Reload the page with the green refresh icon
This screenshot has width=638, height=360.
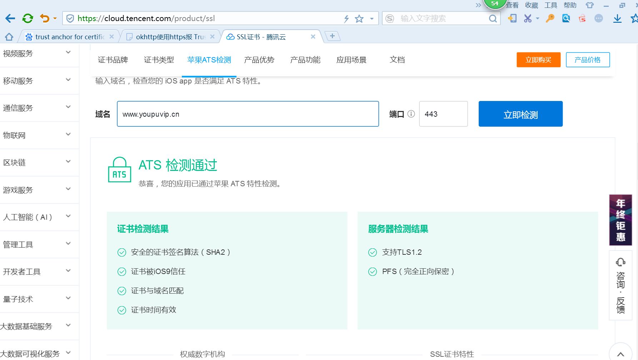point(28,19)
